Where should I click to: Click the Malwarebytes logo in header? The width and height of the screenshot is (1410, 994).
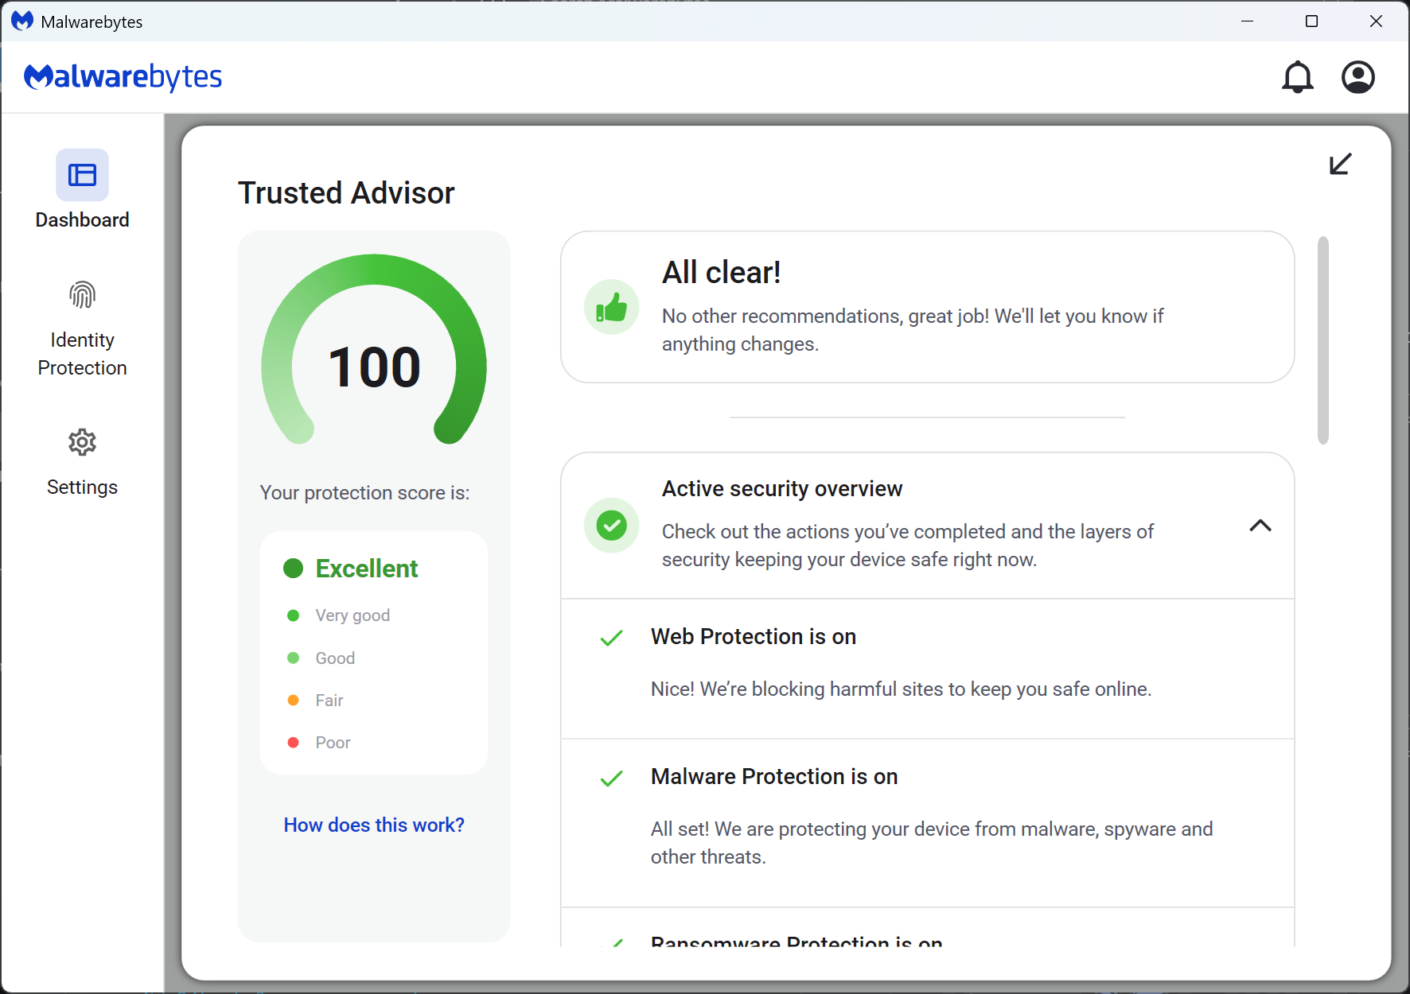tap(123, 77)
